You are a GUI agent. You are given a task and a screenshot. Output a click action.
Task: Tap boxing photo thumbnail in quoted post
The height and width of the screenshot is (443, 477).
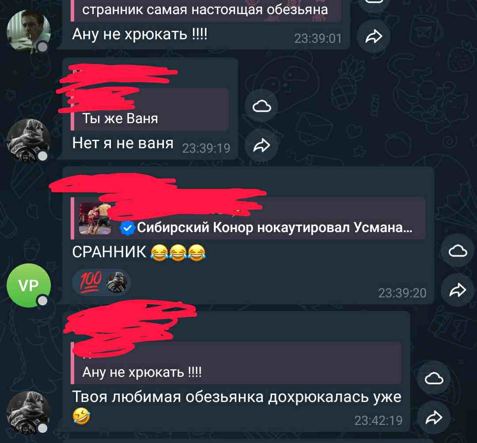95,218
